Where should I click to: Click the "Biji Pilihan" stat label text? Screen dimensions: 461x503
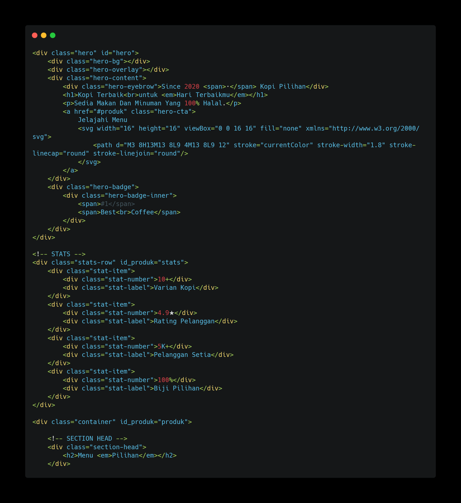(x=177, y=388)
